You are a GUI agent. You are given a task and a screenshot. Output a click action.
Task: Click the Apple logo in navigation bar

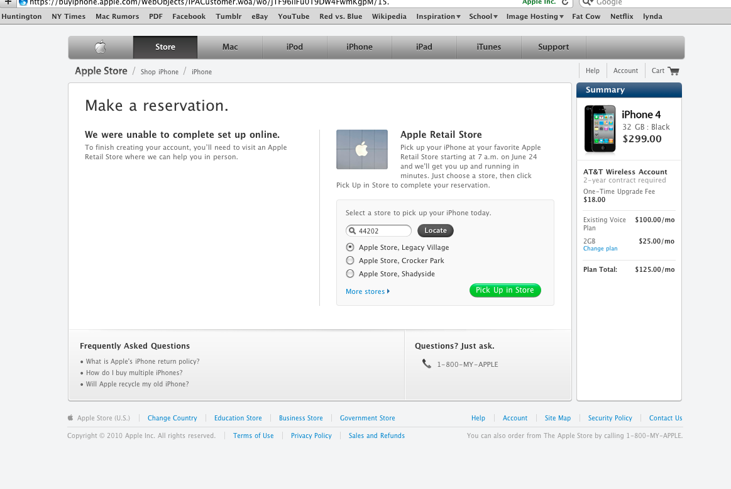coord(100,47)
